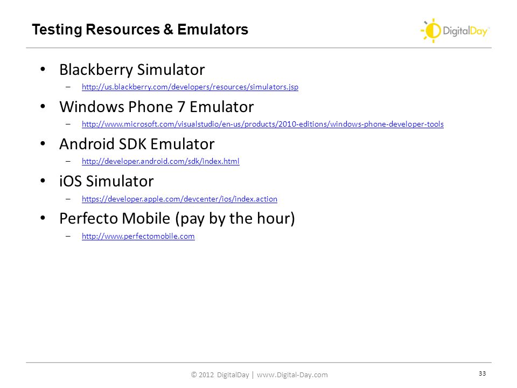
Task: Click the slide number 33
Action: click(483, 373)
